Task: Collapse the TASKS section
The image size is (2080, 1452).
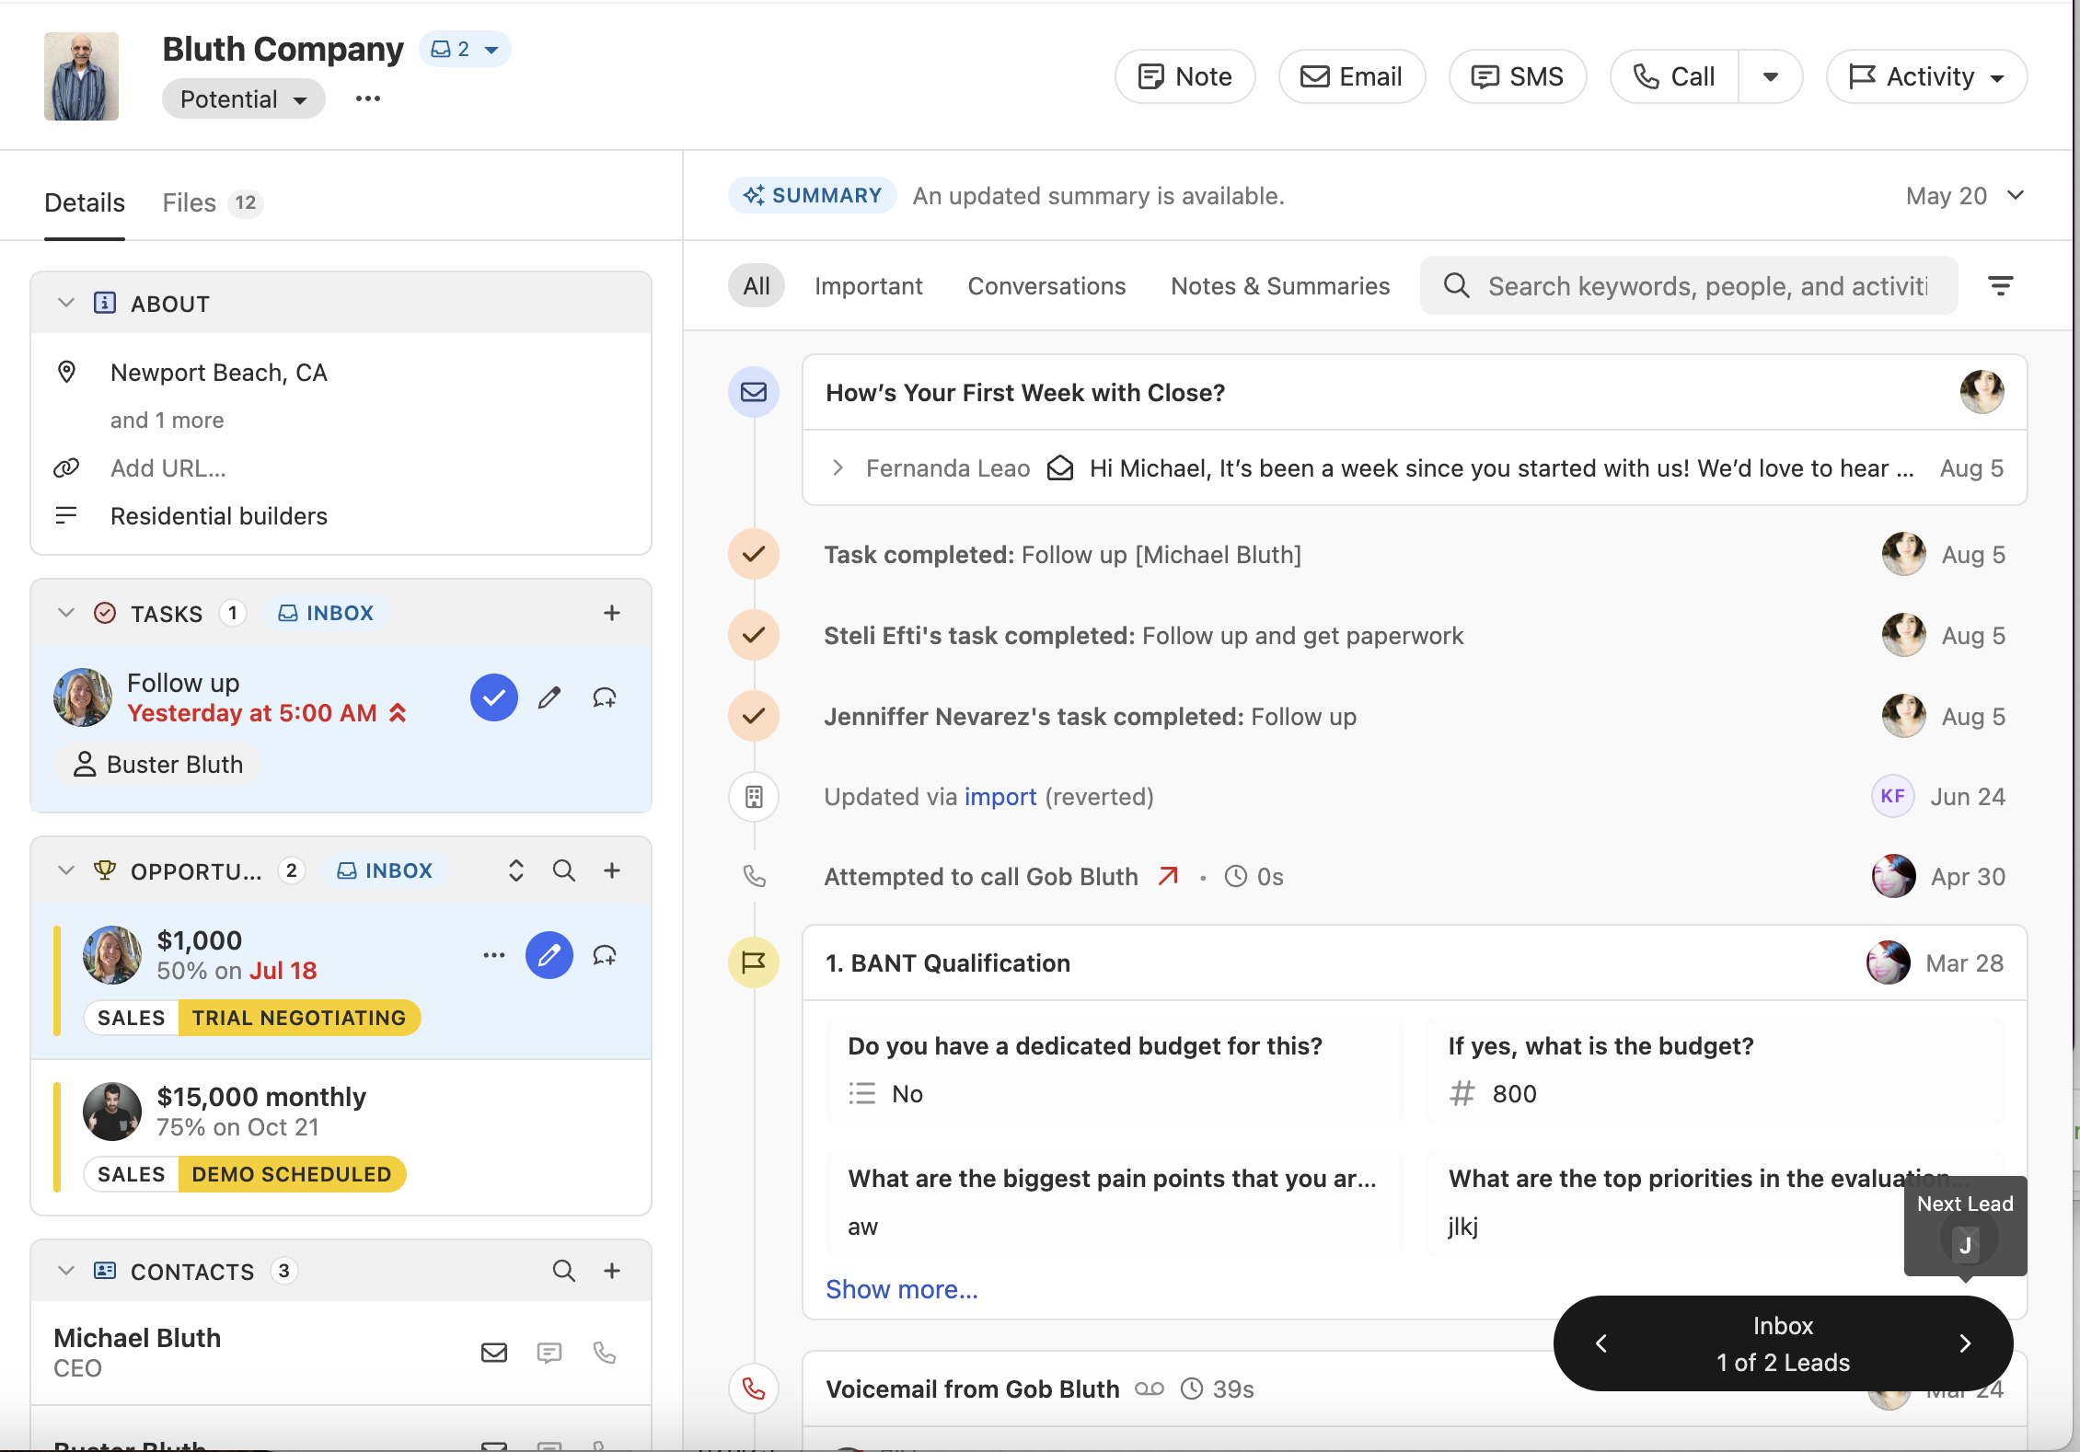Action: click(66, 613)
